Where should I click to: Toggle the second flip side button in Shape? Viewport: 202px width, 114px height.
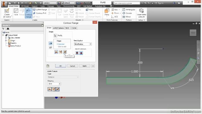(x=61, y=52)
